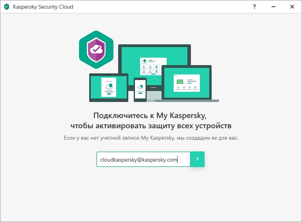The width and height of the screenshot is (302, 222).
Task: Click the white app window on laptop screen
Action: [x=187, y=83]
